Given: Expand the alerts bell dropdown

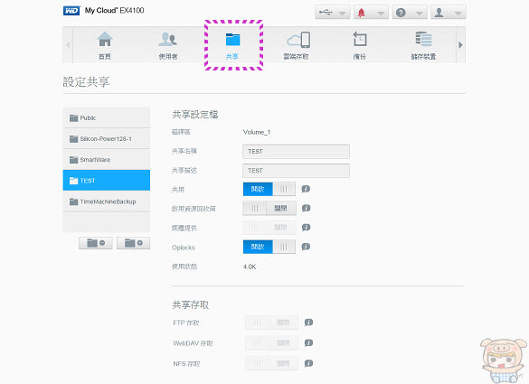Looking at the screenshot, I should click(x=371, y=13).
